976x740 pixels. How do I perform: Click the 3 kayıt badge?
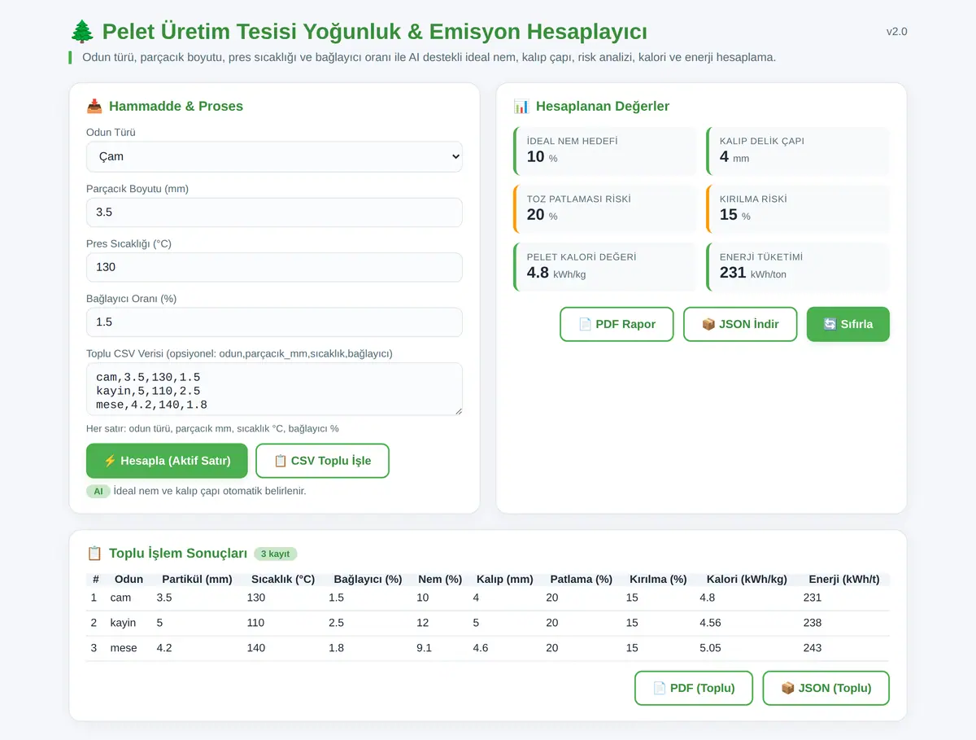[276, 554]
